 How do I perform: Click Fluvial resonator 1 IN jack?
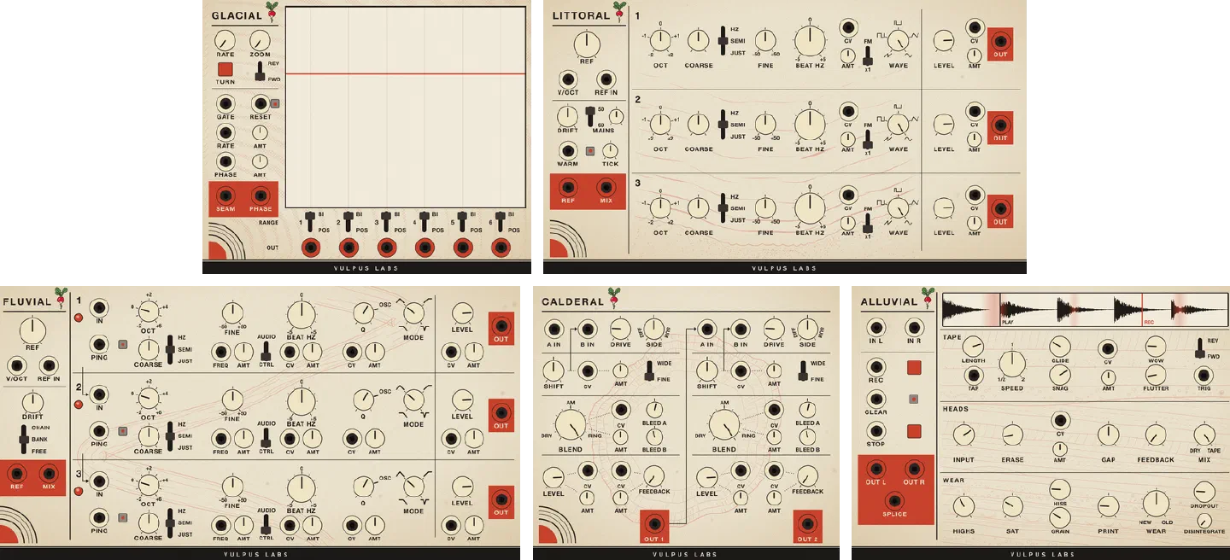pos(99,308)
